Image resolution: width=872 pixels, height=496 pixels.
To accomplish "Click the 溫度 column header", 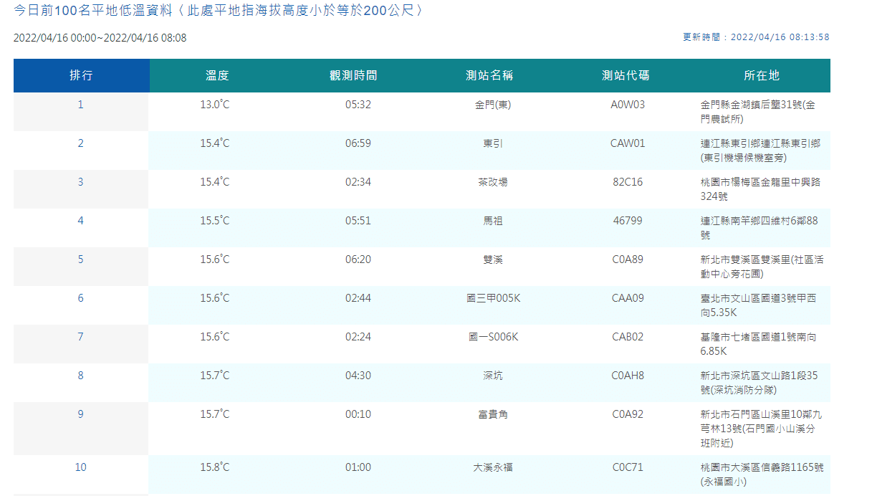I will click(217, 75).
